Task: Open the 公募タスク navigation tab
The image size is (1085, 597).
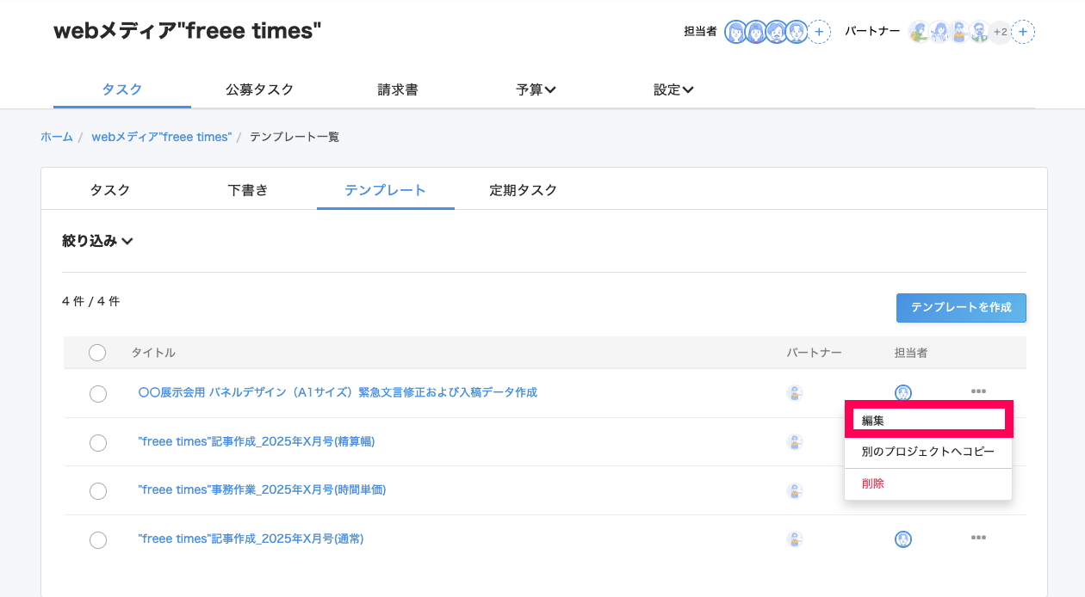Action: pyautogui.click(x=260, y=89)
